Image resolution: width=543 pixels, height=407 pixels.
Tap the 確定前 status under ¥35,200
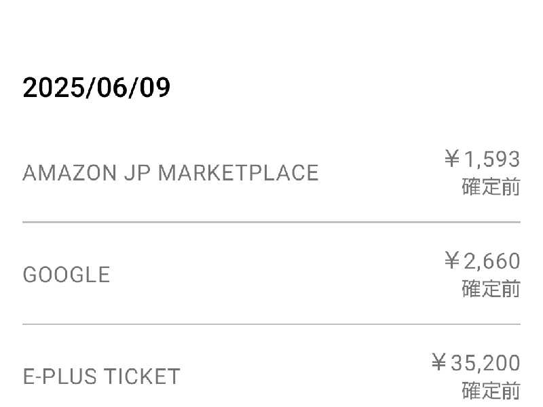[x=491, y=391]
